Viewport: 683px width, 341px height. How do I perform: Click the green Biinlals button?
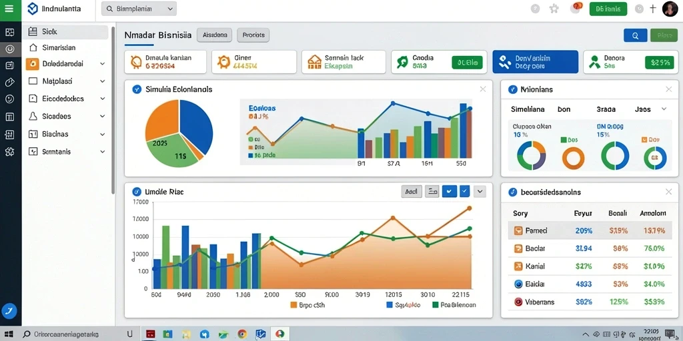pos(608,9)
